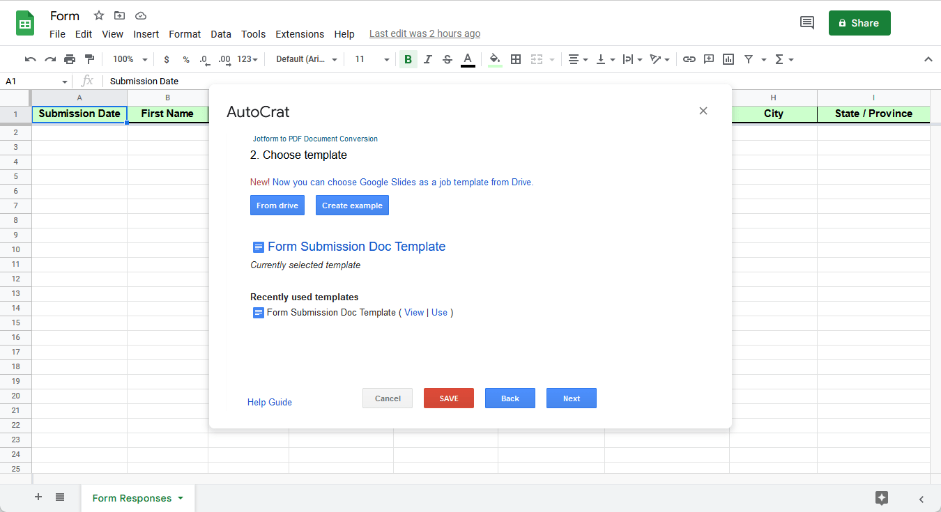
Task: Open zoom level 100% dropdown
Action: tap(130, 59)
